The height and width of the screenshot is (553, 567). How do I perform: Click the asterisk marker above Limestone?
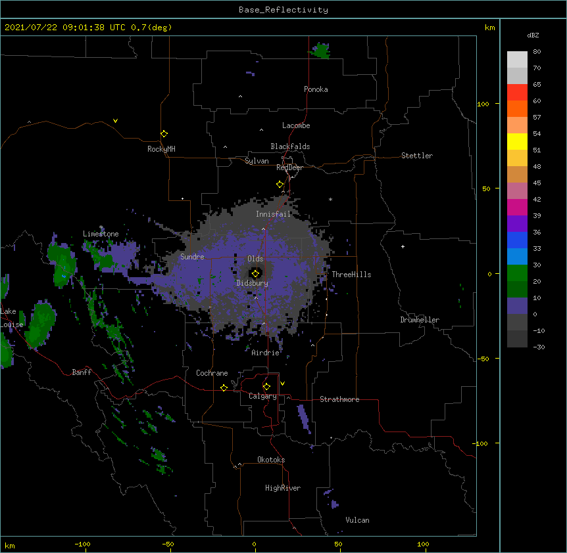click(x=101, y=227)
